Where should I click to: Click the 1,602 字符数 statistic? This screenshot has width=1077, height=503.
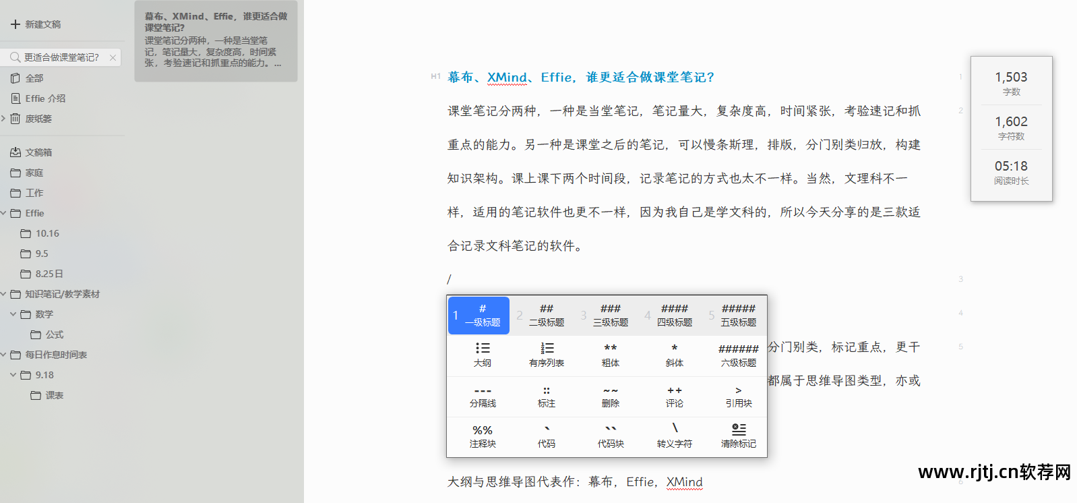click(x=1011, y=127)
